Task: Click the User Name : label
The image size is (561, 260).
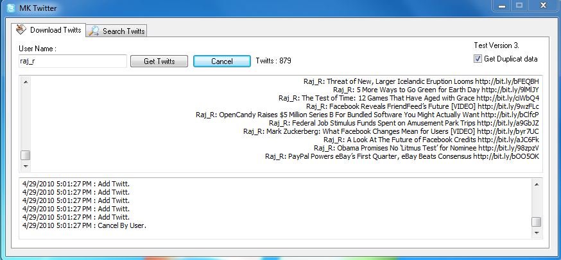Action: click(x=38, y=49)
